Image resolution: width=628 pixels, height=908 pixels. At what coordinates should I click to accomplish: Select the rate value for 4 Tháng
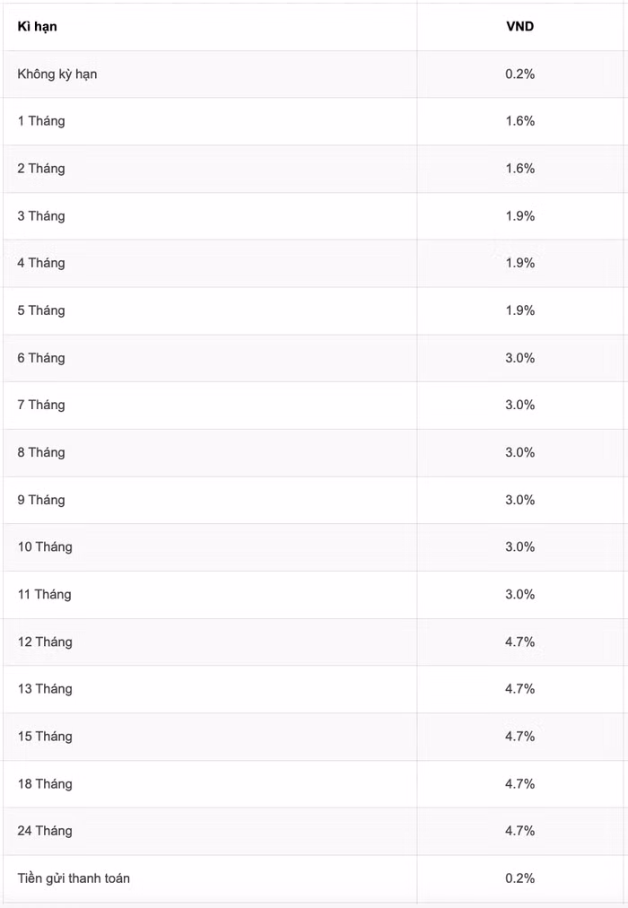point(519,263)
